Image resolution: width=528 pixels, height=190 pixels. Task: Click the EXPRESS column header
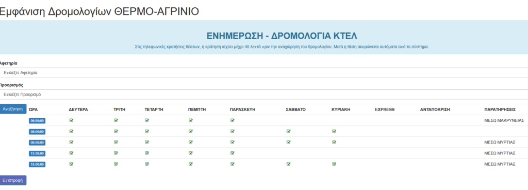point(385,109)
